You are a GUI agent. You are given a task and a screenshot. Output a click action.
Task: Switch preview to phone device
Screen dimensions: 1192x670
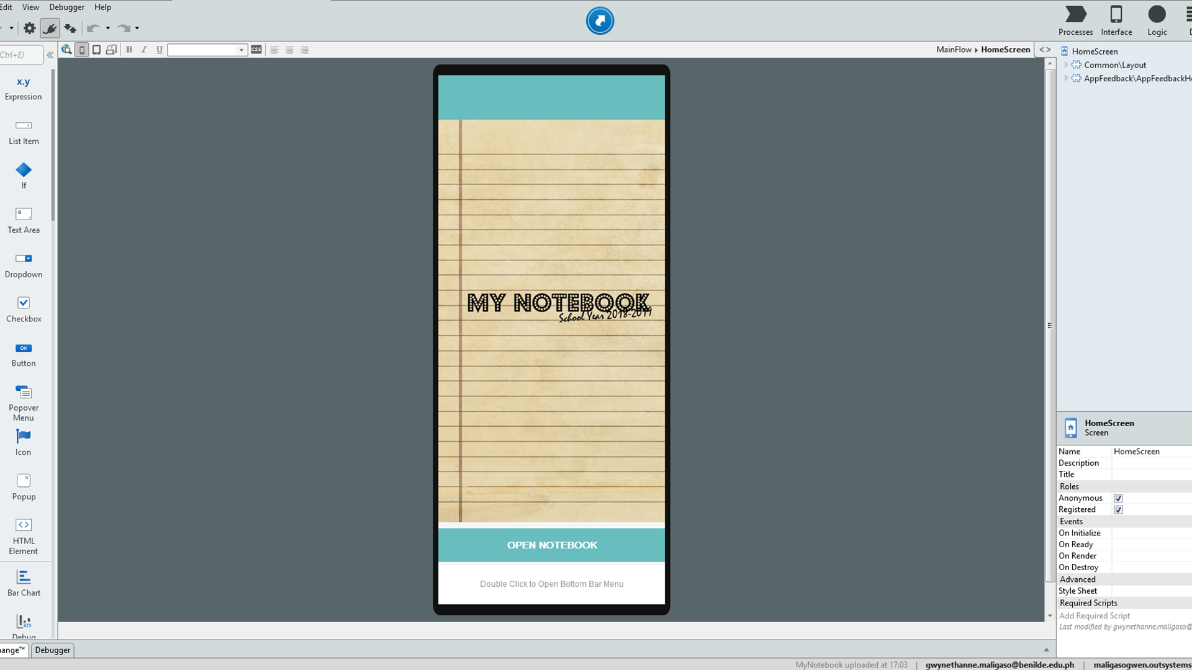point(82,50)
